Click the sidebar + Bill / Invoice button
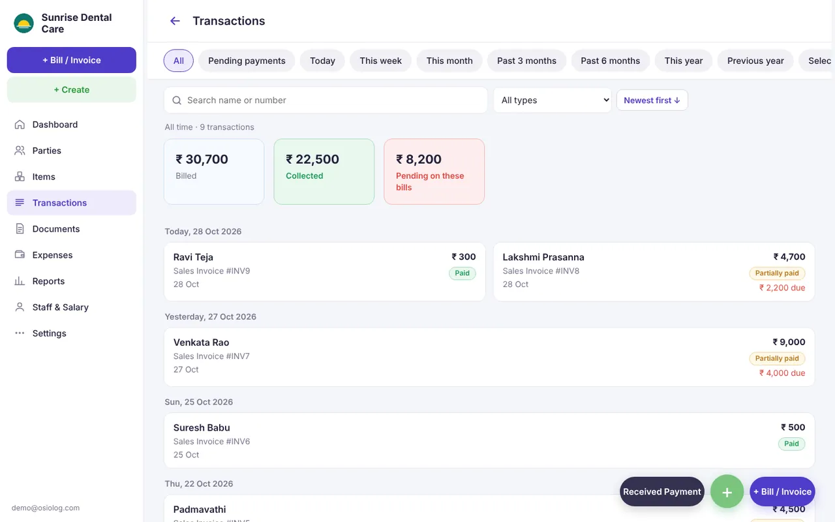Image resolution: width=835 pixels, height=522 pixels. (72, 60)
